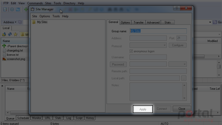The image size is (222, 125).
Task: Click the question mark help button
Action: 177,8
